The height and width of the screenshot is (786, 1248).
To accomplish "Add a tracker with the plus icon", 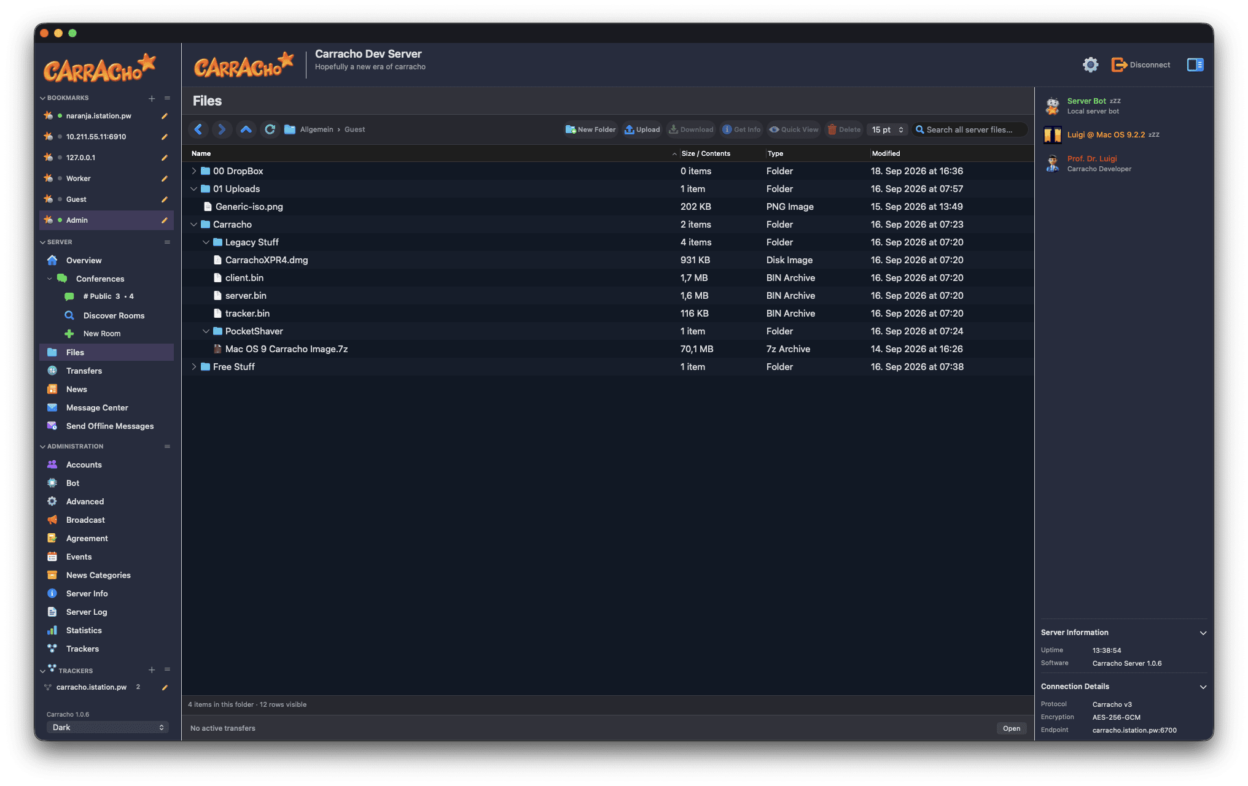I will click(152, 670).
